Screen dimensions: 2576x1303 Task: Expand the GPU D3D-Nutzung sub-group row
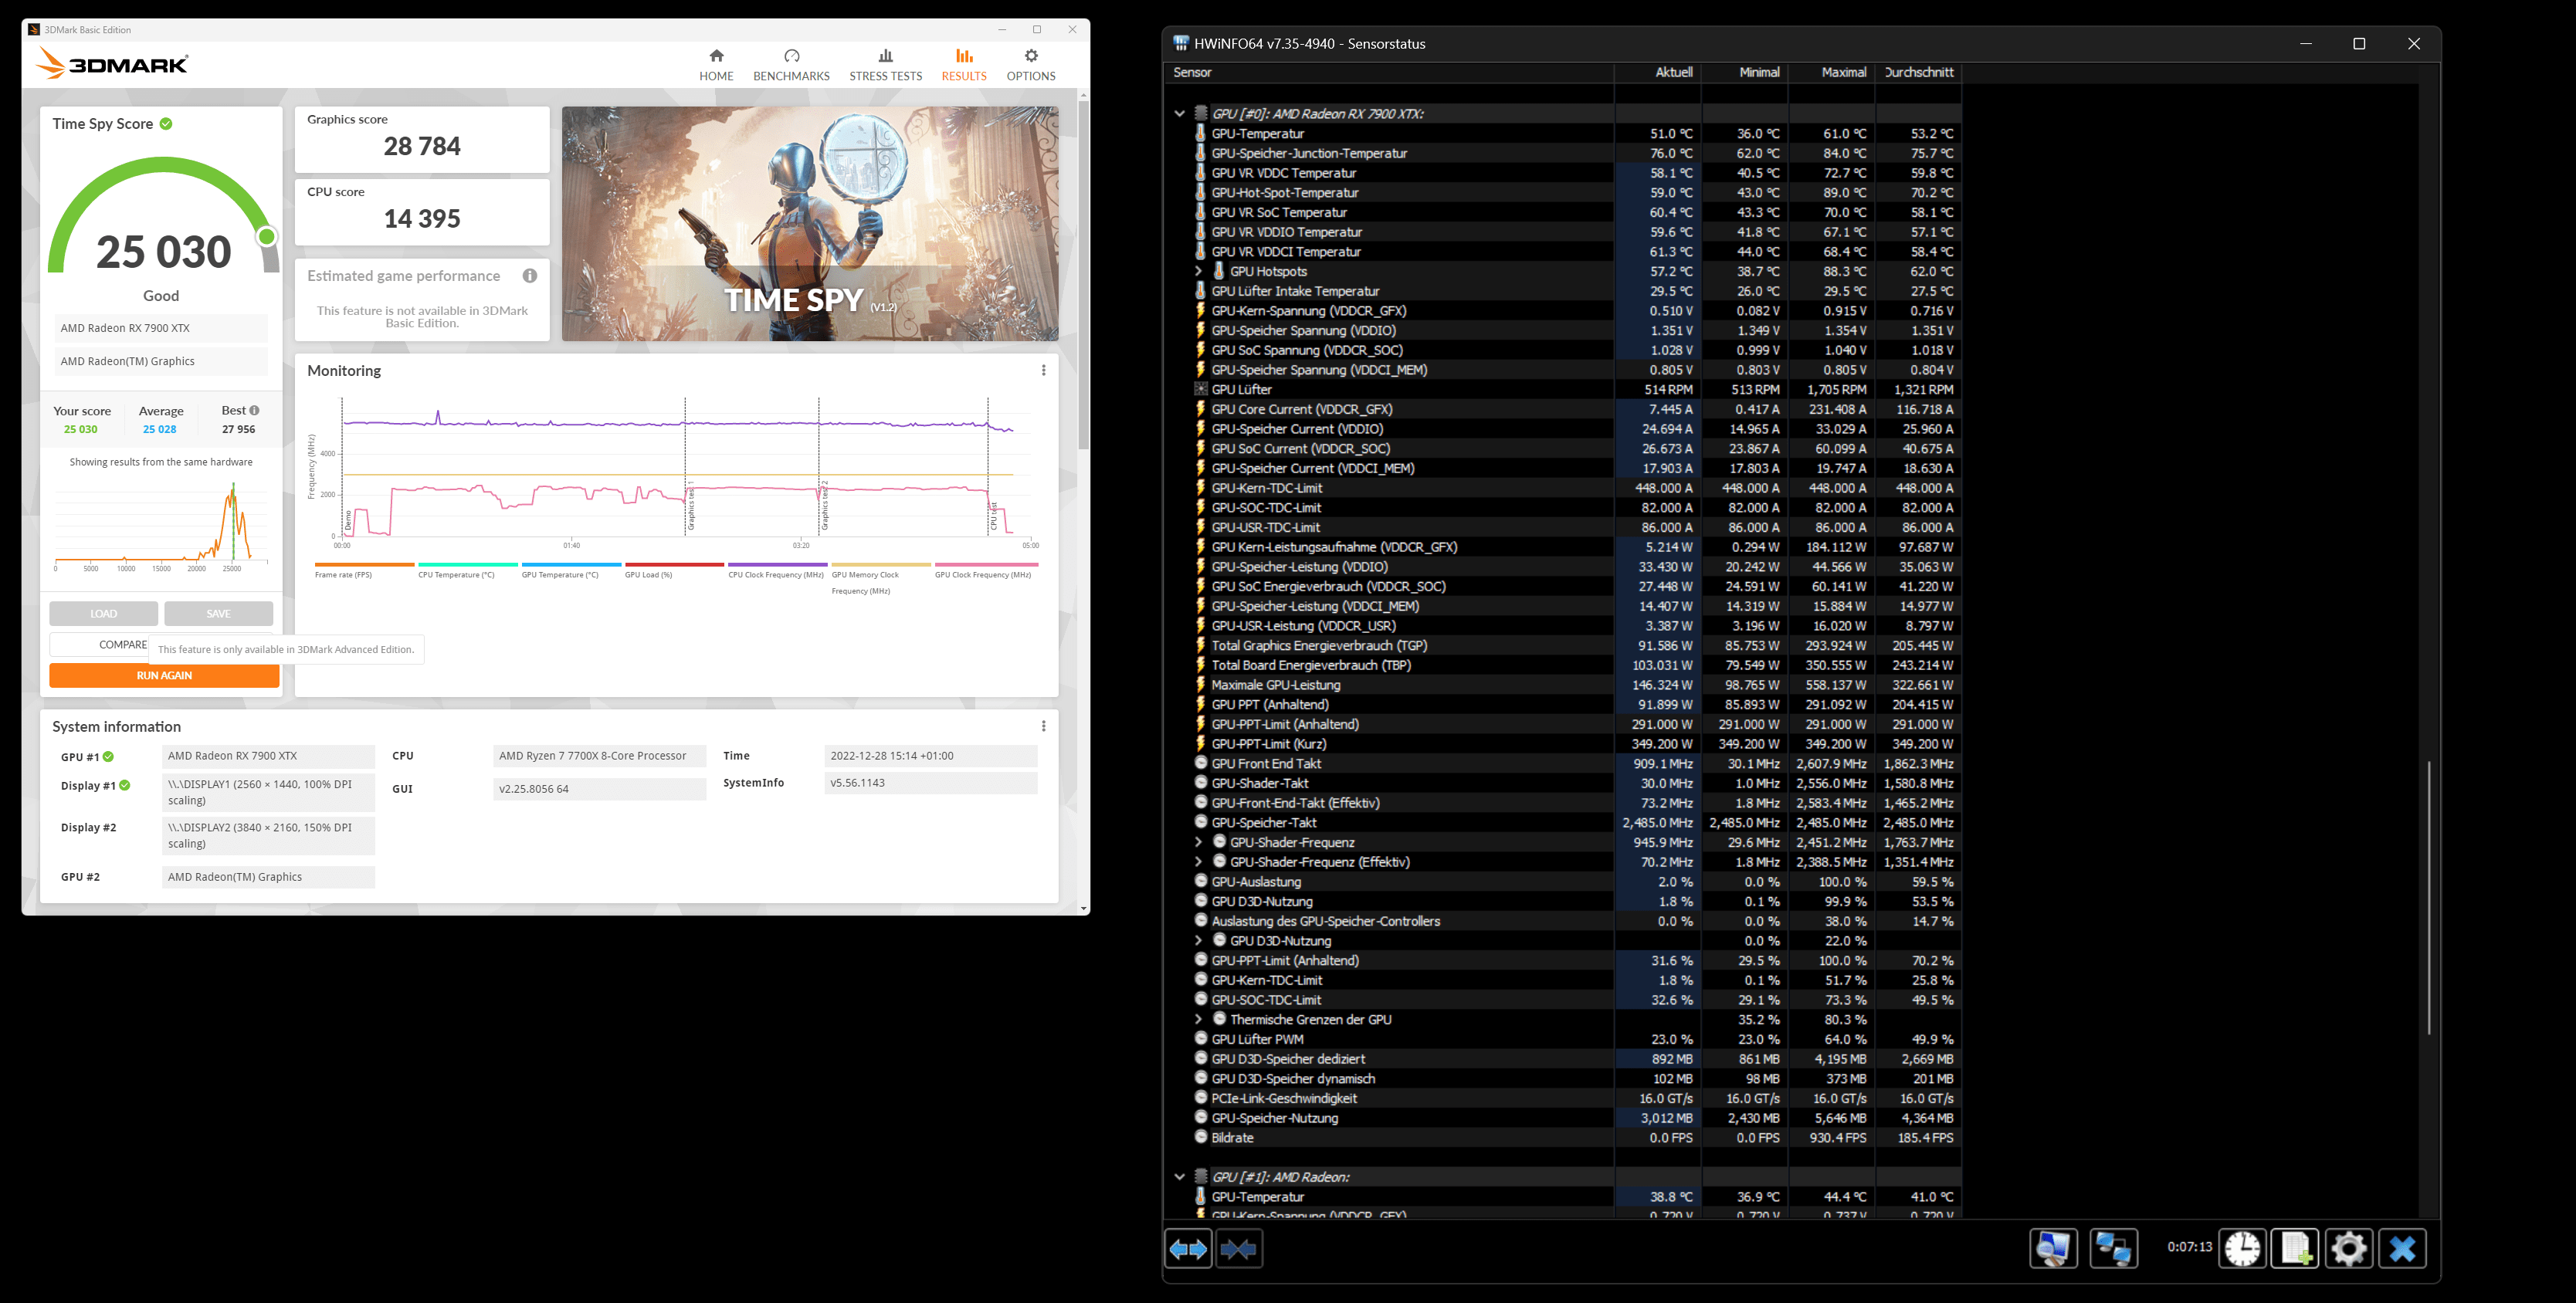1198,941
